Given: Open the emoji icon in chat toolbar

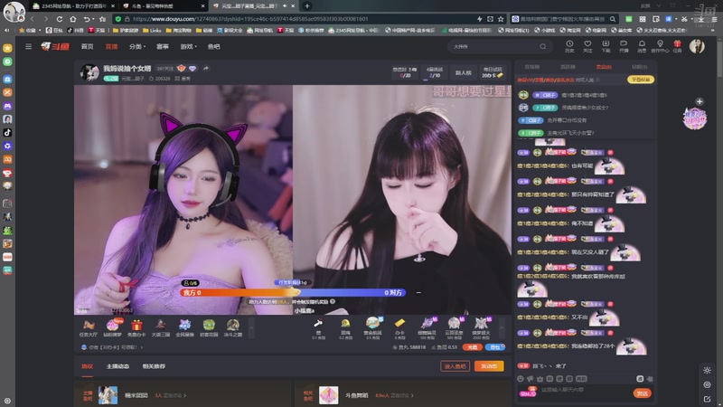Looking at the screenshot, I should click(521, 379).
